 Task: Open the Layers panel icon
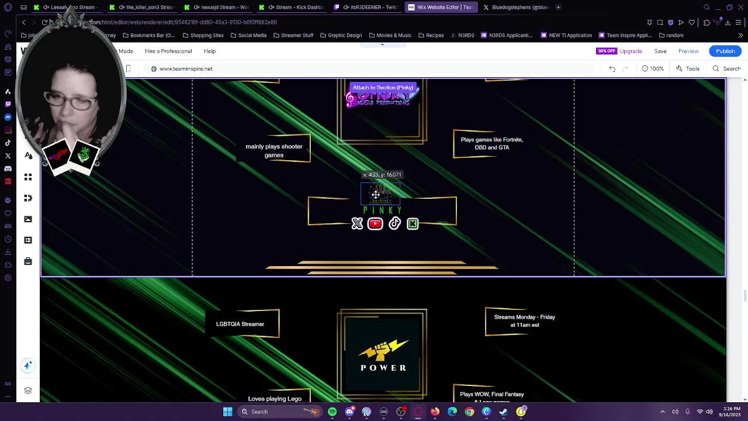coord(28,391)
